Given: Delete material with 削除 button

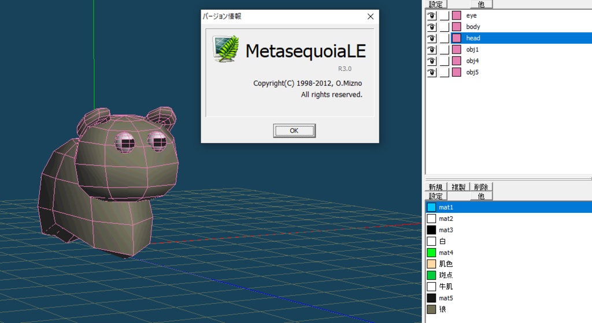Looking at the screenshot, I should point(481,187).
